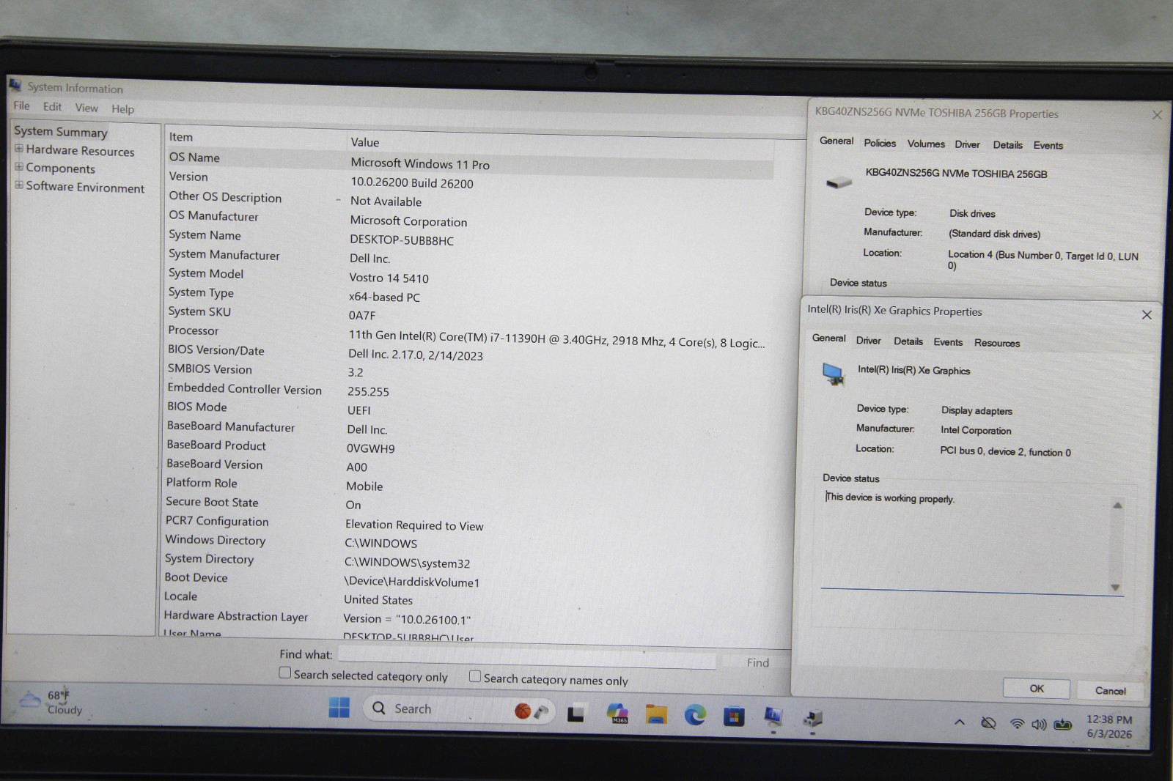
Task: Click value 'DESKTOP-5UBB8HC' for System Name
Action: (401, 240)
